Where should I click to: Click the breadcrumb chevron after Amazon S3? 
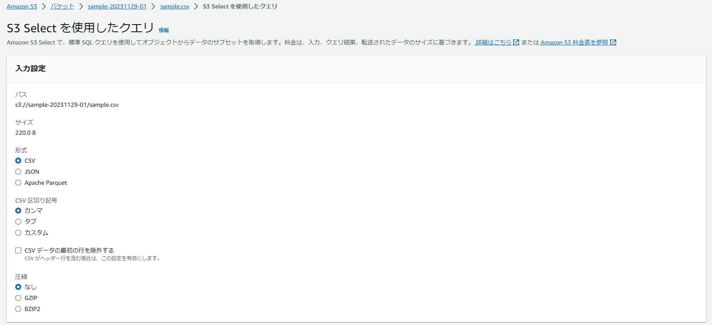[44, 6]
